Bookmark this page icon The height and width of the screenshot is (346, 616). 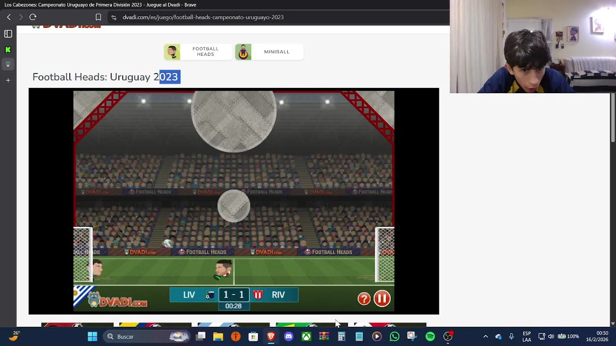tap(98, 17)
